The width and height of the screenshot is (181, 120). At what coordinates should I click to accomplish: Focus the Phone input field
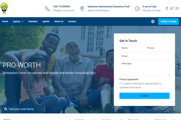[157, 48]
